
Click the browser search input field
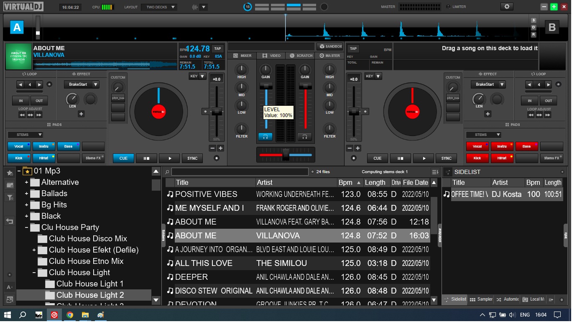click(240, 172)
